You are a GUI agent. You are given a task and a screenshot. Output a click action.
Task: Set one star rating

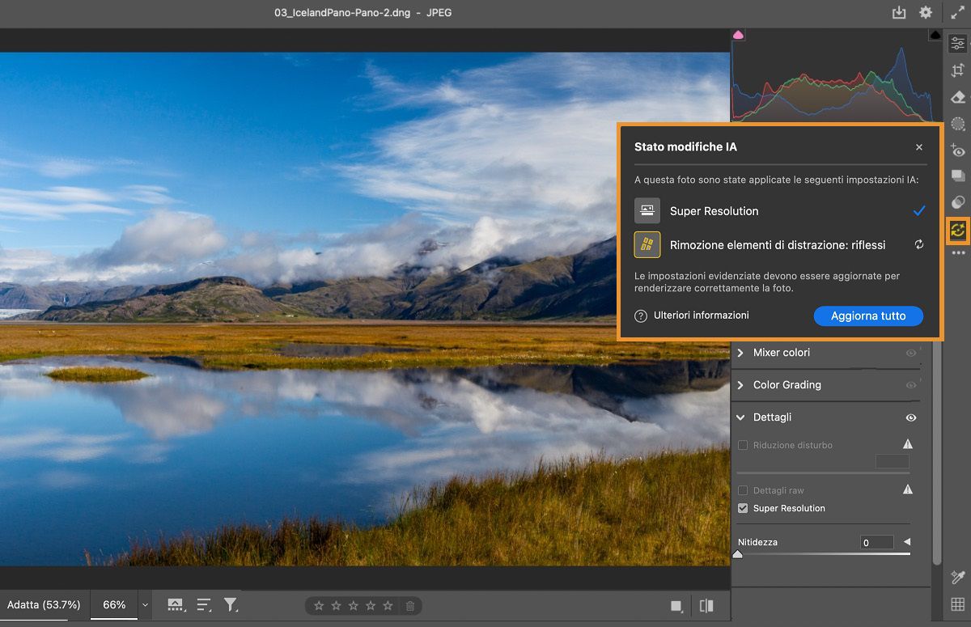pos(319,605)
